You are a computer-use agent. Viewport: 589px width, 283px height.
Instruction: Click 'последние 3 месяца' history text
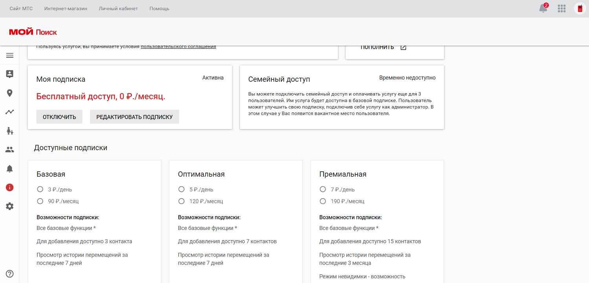(x=345, y=263)
